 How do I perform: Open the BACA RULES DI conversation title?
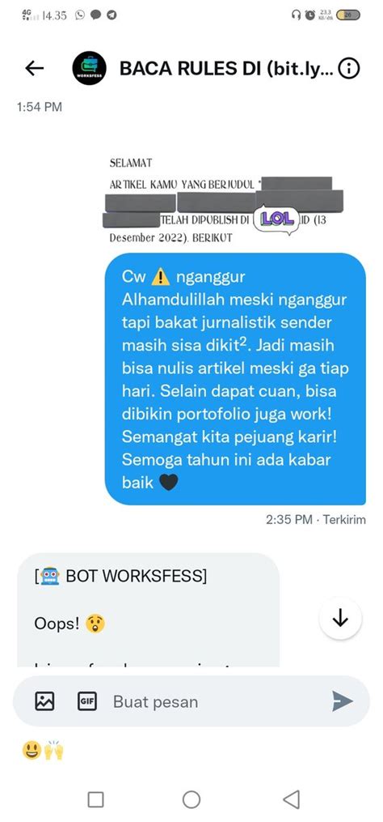coord(226,68)
